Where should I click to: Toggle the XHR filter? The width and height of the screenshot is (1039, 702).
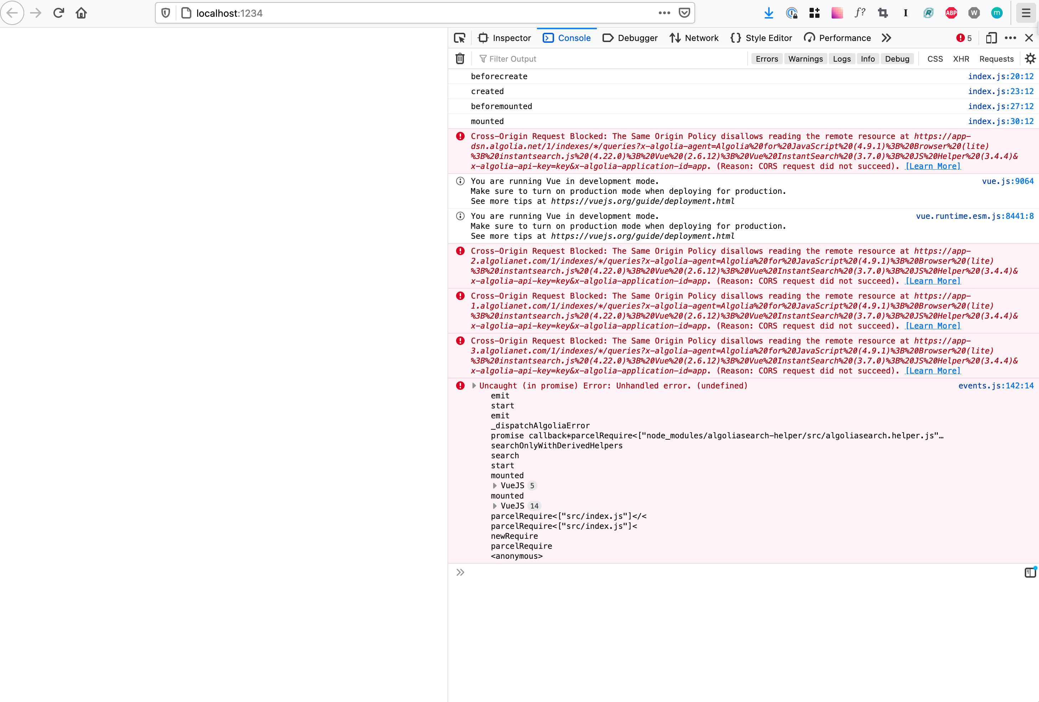click(961, 58)
